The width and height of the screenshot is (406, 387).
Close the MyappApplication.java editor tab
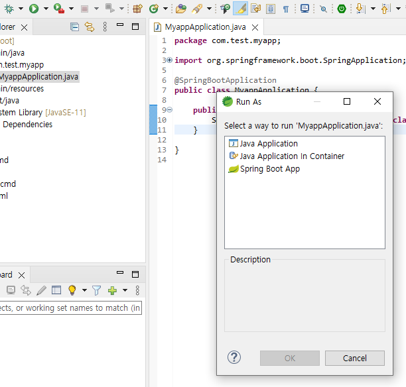pos(255,27)
